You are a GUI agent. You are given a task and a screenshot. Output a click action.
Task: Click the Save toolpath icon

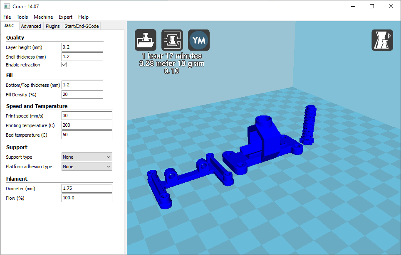(172, 40)
